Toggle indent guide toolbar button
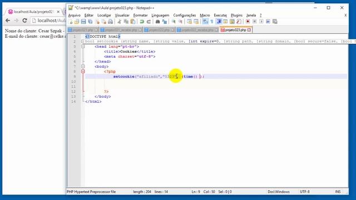The height and width of the screenshot is (200, 356). coord(219,22)
